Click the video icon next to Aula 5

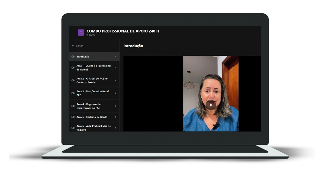tap(73, 117)
